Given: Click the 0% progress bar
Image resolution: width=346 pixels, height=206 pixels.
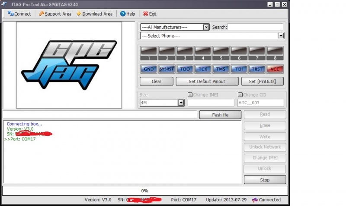Looking at the screenshot, I should (x=145, y=190).
